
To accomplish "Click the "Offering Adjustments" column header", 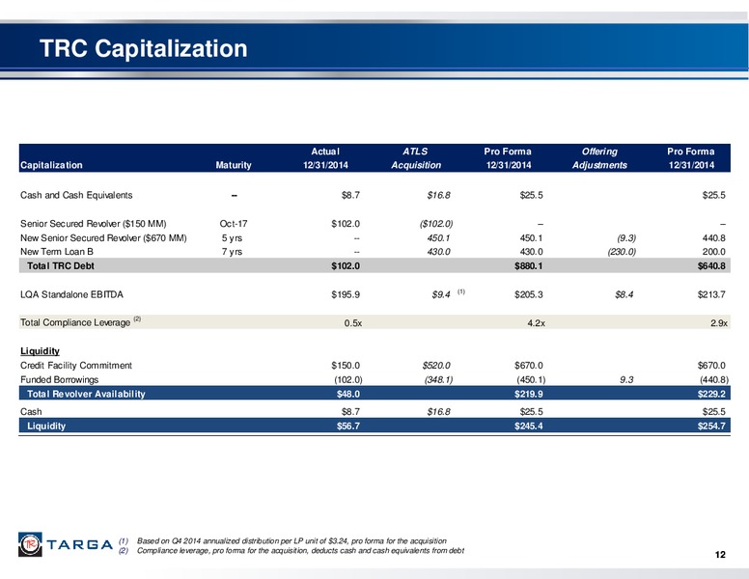I will pyautogui.click(x=599, y=158).
